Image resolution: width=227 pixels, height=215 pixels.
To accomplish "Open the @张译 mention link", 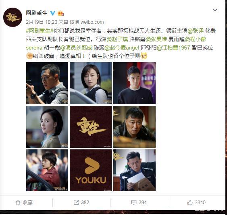I will (x=196, y=31).
